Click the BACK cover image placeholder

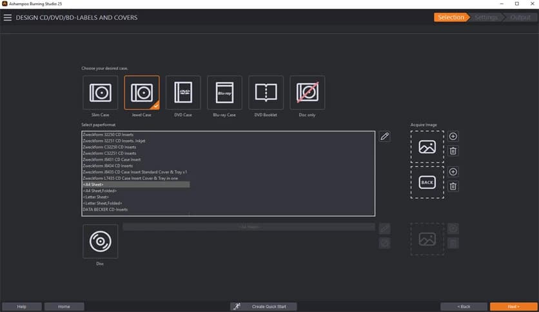pos(427,182)
